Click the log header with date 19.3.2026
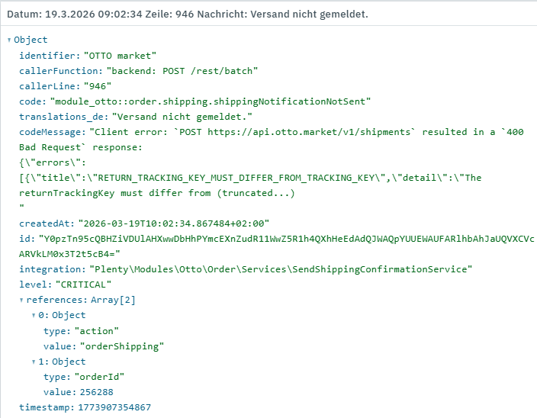Viewport: 537px width, 418px height. 189,14
